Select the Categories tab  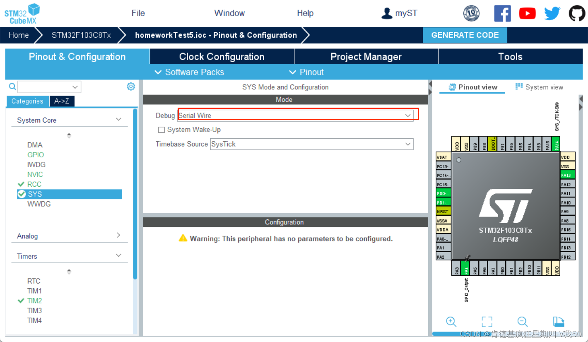(27, 101)
